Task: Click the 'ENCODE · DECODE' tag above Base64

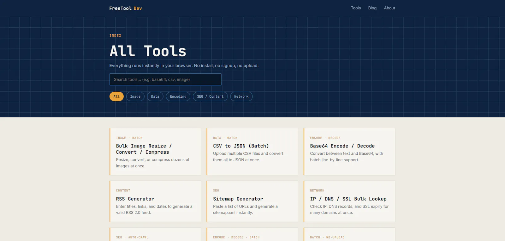Action: 325,138
